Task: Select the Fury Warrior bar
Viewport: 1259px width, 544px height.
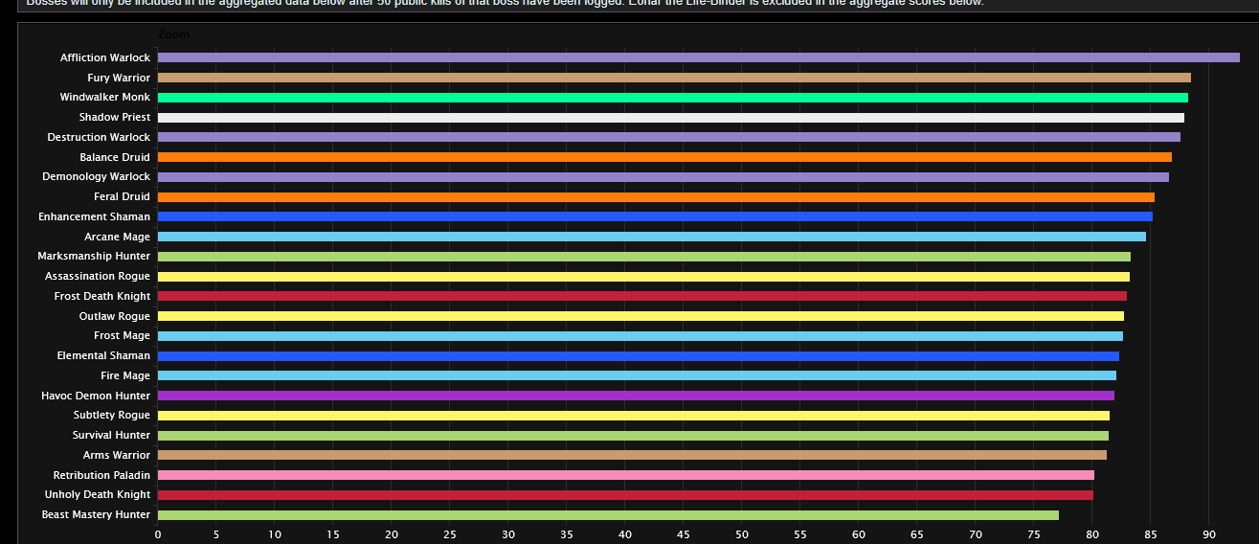Action: 674,78
